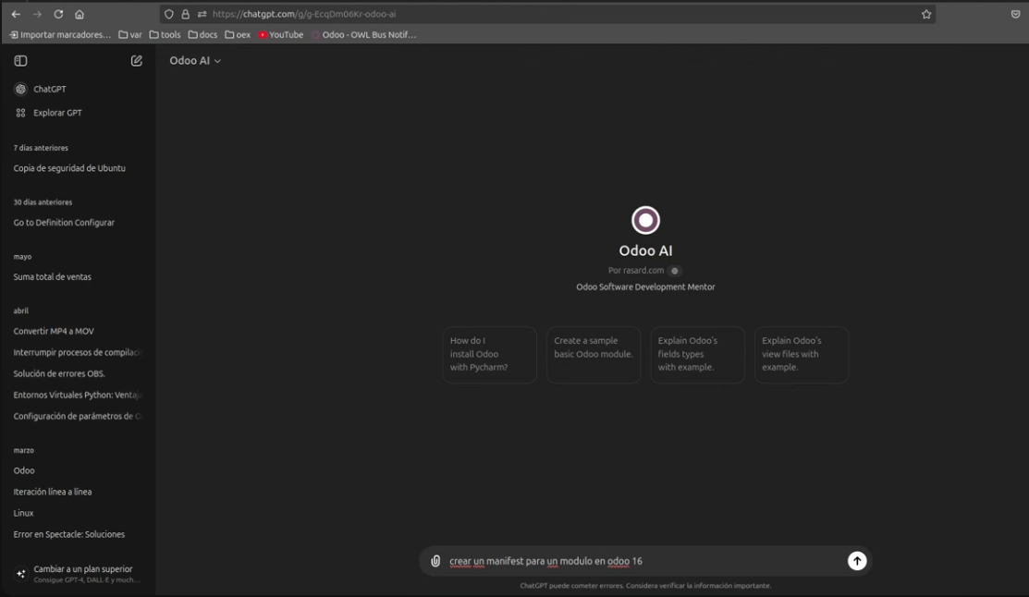Open the docs bookmarks folder
Screen dimensions: 1029x597
202,35
